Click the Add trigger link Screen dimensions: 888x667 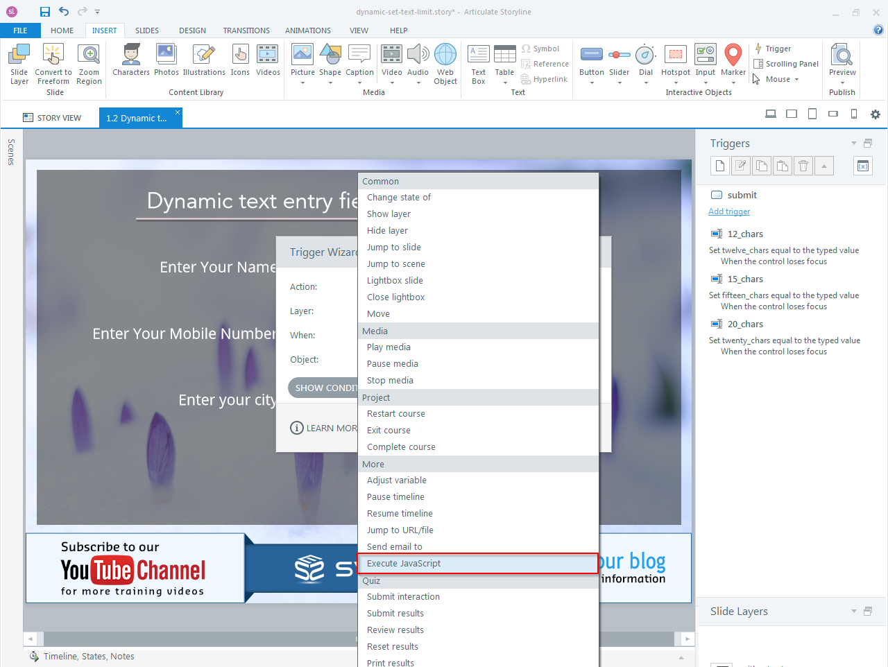(x=729, y=211)
